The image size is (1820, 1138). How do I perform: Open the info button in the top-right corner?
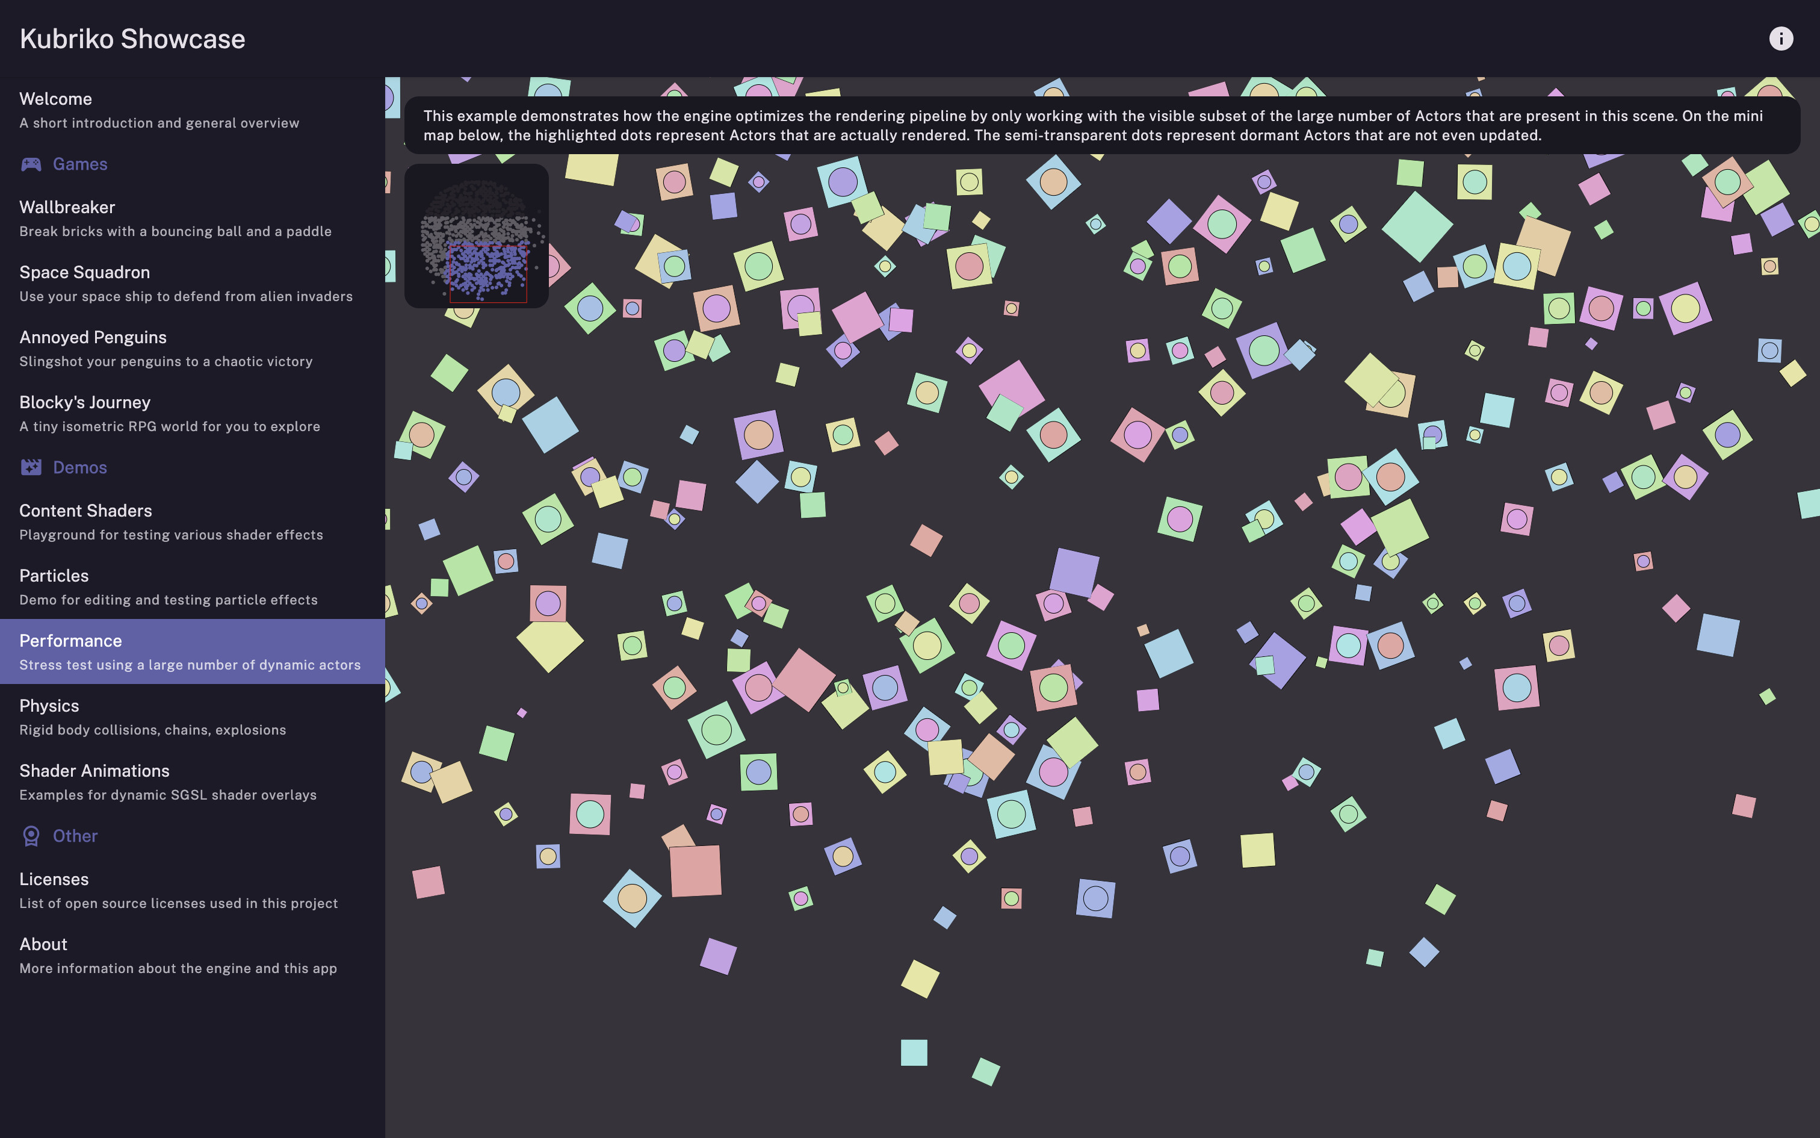point(1781,37)
